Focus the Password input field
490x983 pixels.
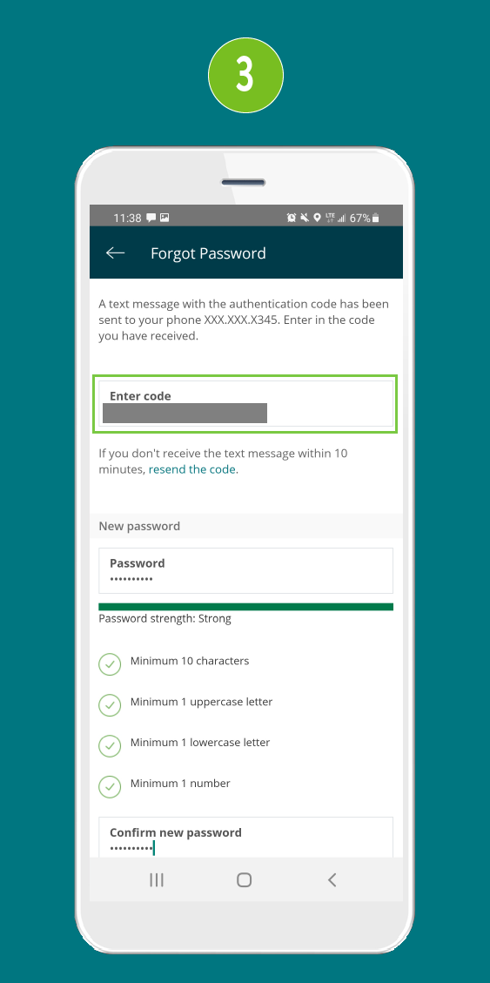[245, 570]
